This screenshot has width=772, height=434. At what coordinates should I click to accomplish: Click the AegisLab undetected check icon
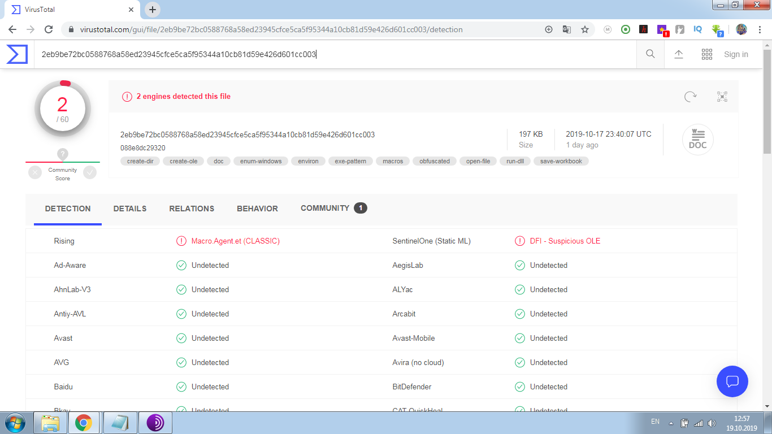520,265
